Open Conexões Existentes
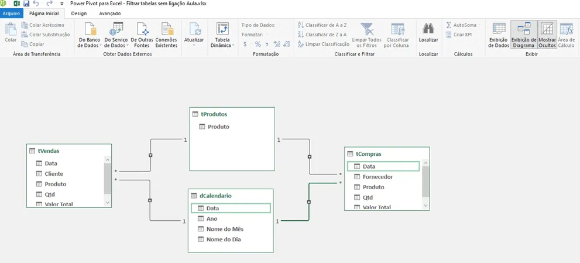 [x=166, y=35]
